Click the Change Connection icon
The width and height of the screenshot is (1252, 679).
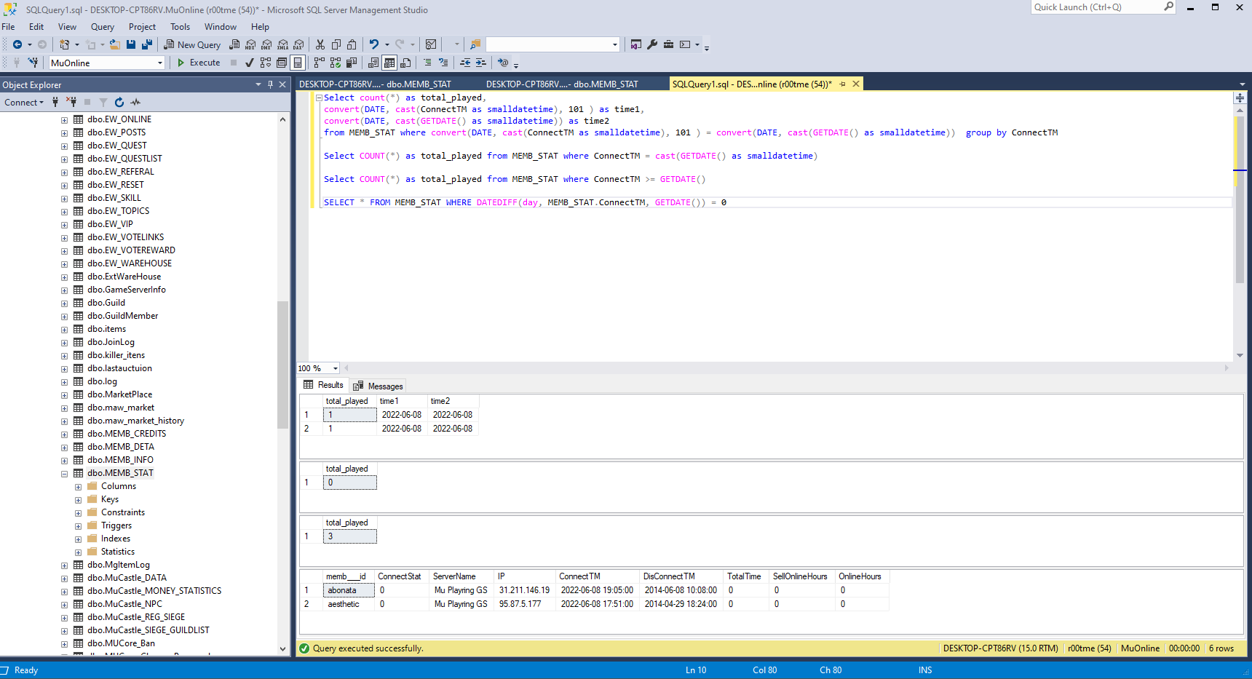(x=33, y=63)
